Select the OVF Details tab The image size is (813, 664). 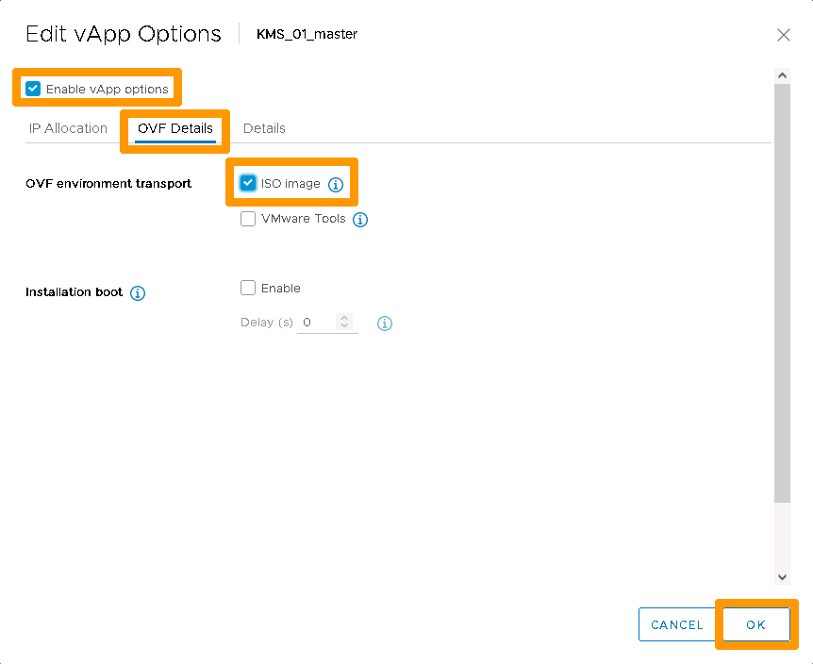174,129
